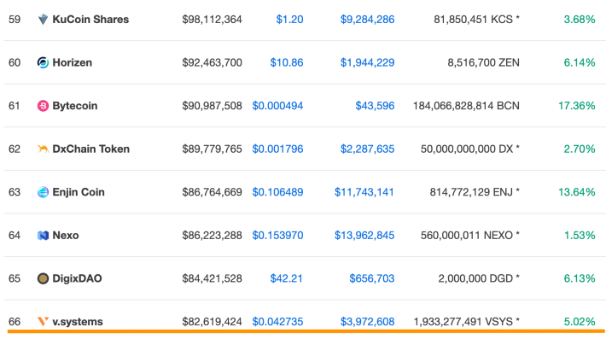Select market cap $86,764,669
The image size is (606, 339).
(x=213, y=192)
